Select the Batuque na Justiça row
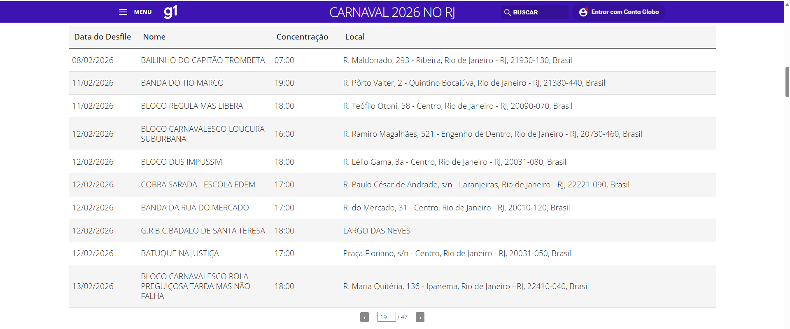Viewport: 790px width, 329px height. coord(179,253)
